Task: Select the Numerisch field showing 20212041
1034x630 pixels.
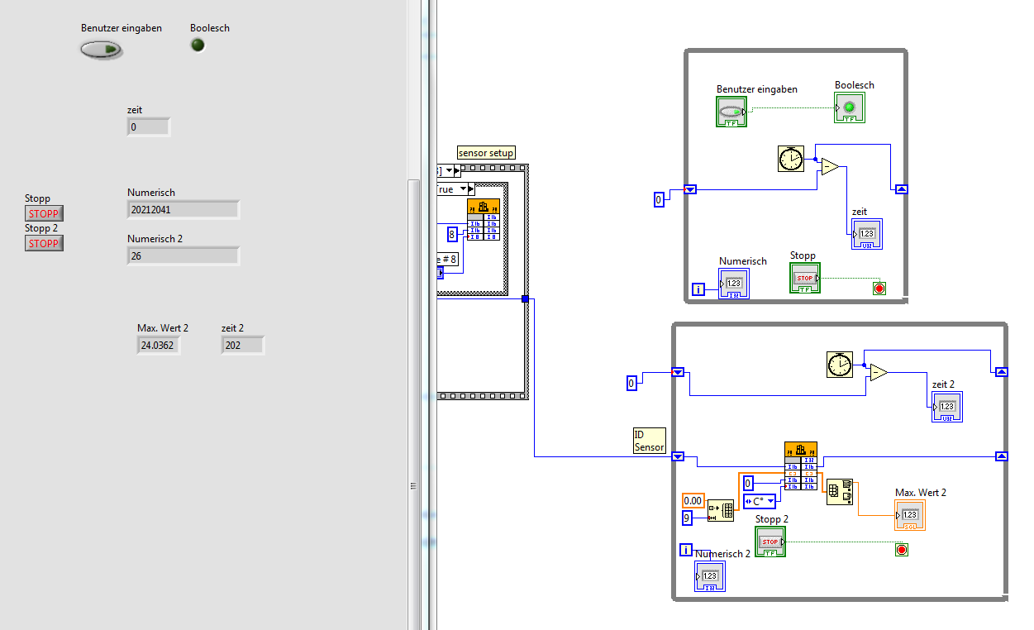Action: tap(183, 209)
